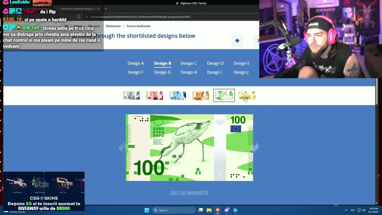This screenshot has height=215, width=382.
Task: Open the Design D tab
Action: (215, 63)
